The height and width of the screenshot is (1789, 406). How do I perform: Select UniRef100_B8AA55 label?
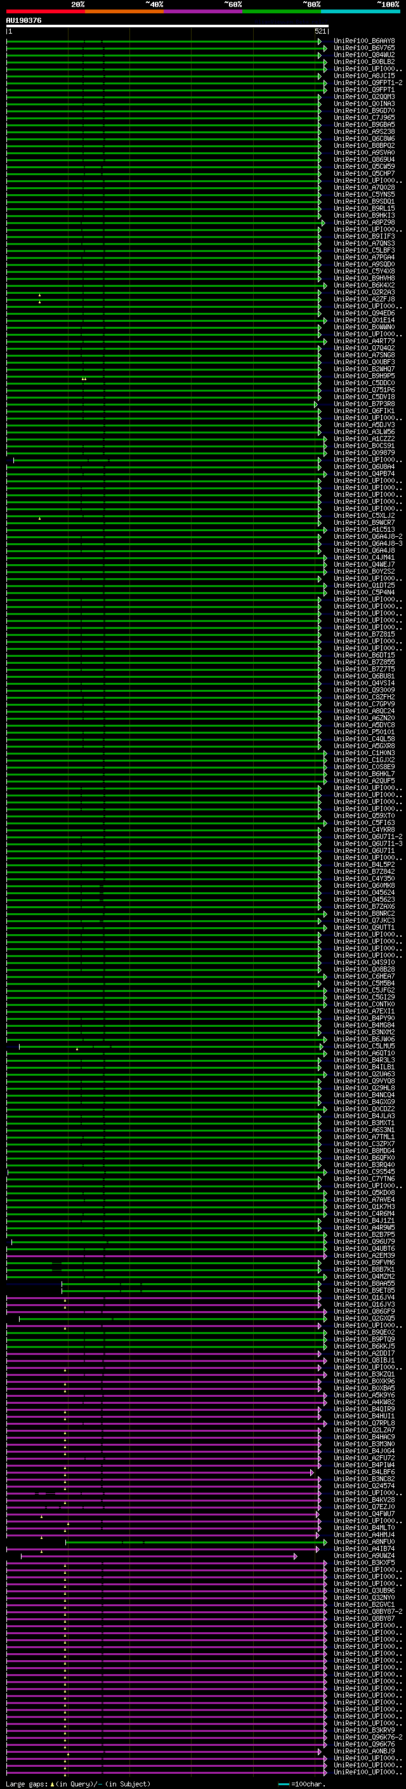coord(364,1283)
